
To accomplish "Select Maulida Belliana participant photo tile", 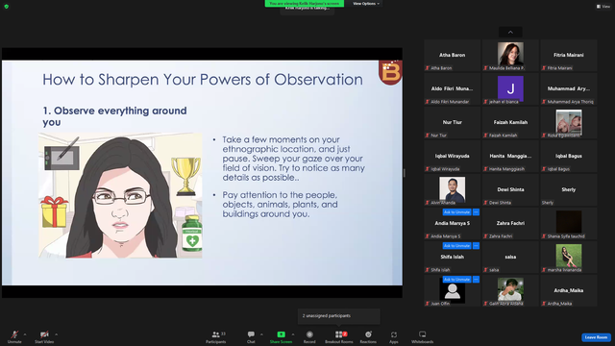I will [x=510, y=56].
